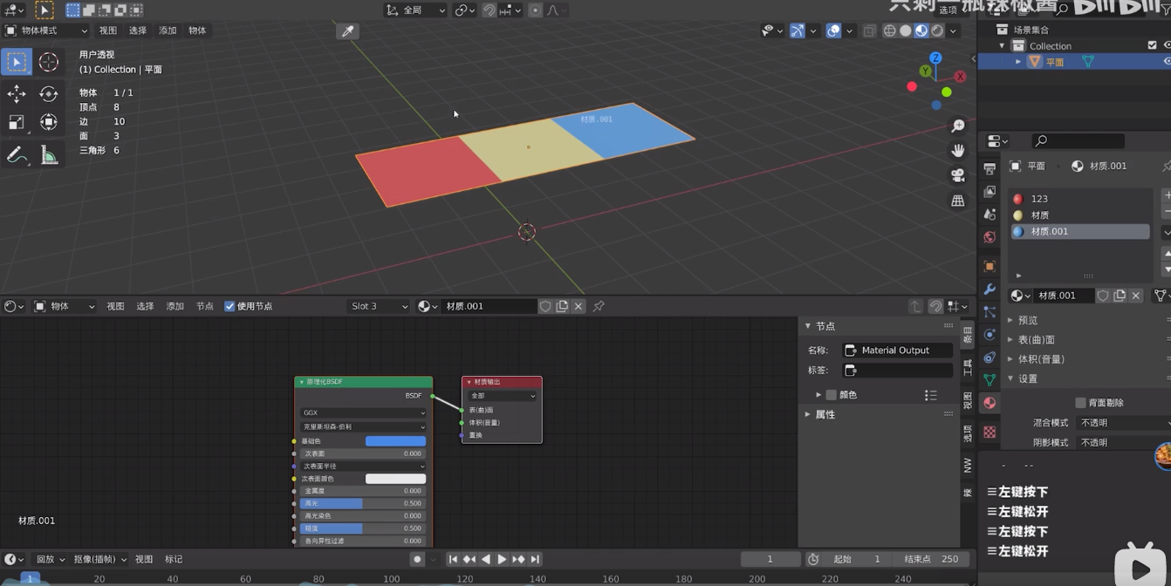This screenshot has height=586, width=1171.
Task: Pin the node editor material
Action: 599,306
